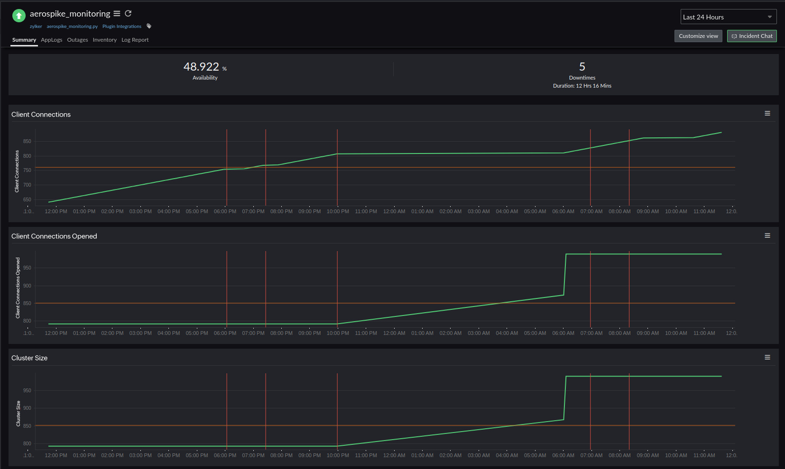Refresh the aerospike_monitoring monitor
This screenshot has height=469, width=785.
tap(128, 14)
